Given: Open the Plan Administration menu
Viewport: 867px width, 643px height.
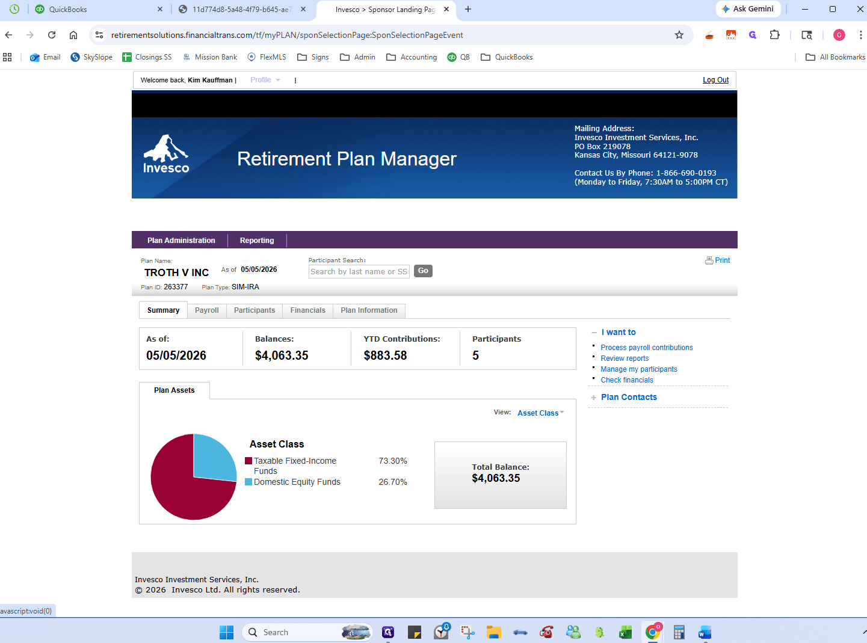Looking at the screenshot, I should point(181,241).
